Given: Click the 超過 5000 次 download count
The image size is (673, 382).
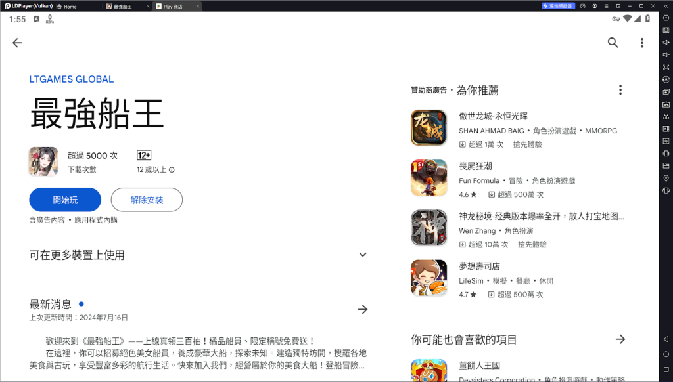Looking at the screenshot, I should point(92,156).
